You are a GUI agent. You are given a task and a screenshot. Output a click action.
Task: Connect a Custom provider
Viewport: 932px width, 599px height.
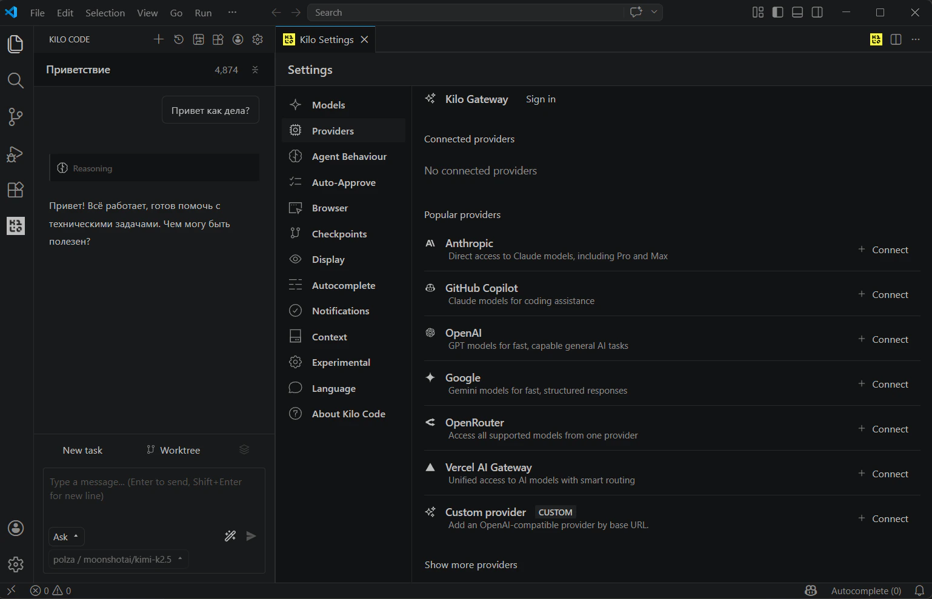pos(884,518)
